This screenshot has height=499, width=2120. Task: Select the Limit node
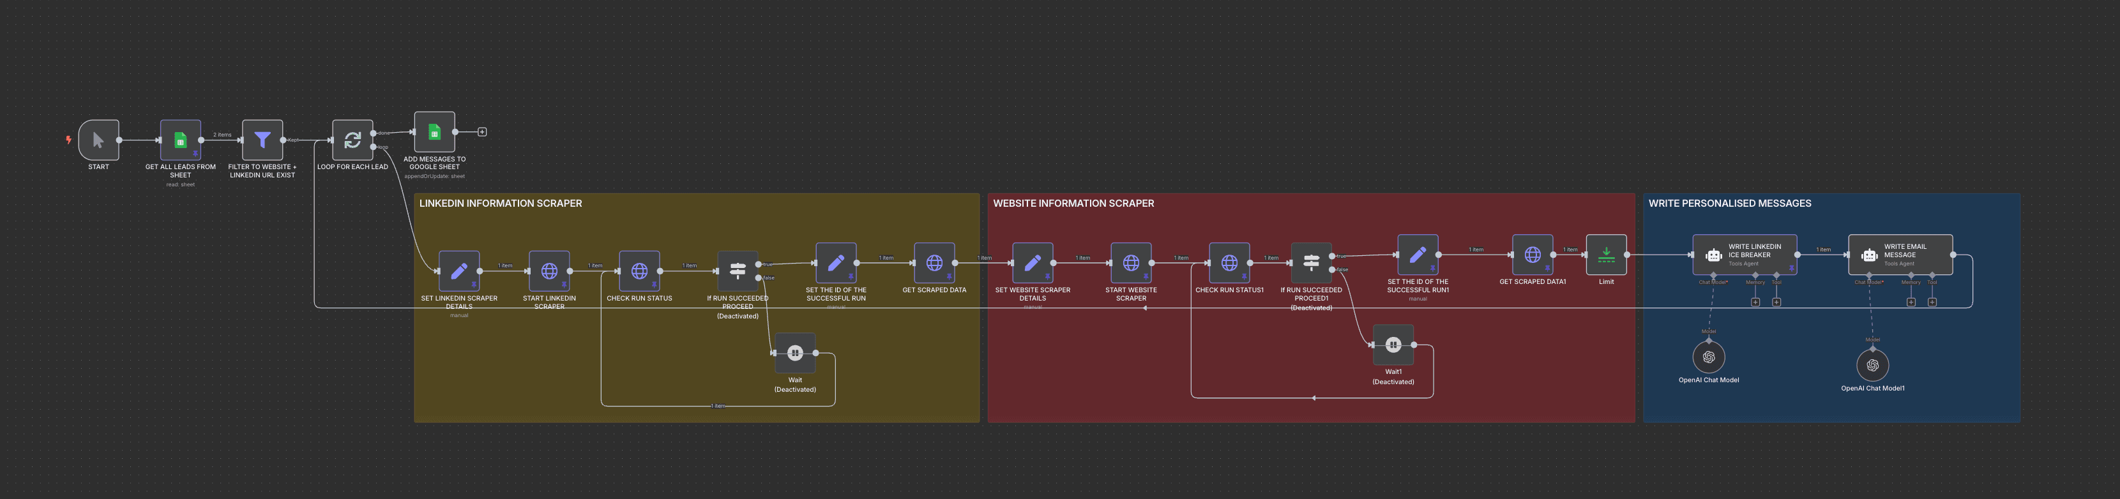[1605, 255]
